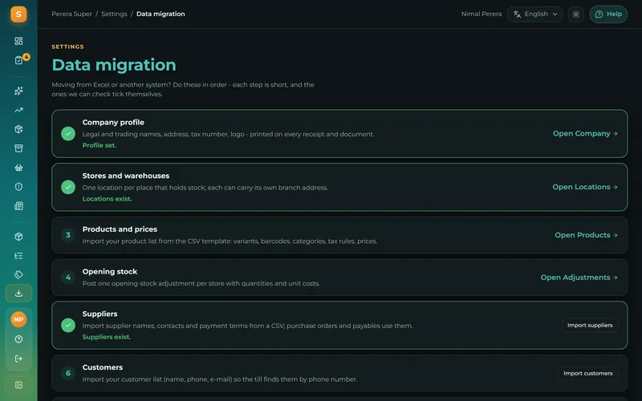The height and width of the screenshot is (401, 642).
Task: Click the question mark icon in sidebar
Action: coord(18,339)
